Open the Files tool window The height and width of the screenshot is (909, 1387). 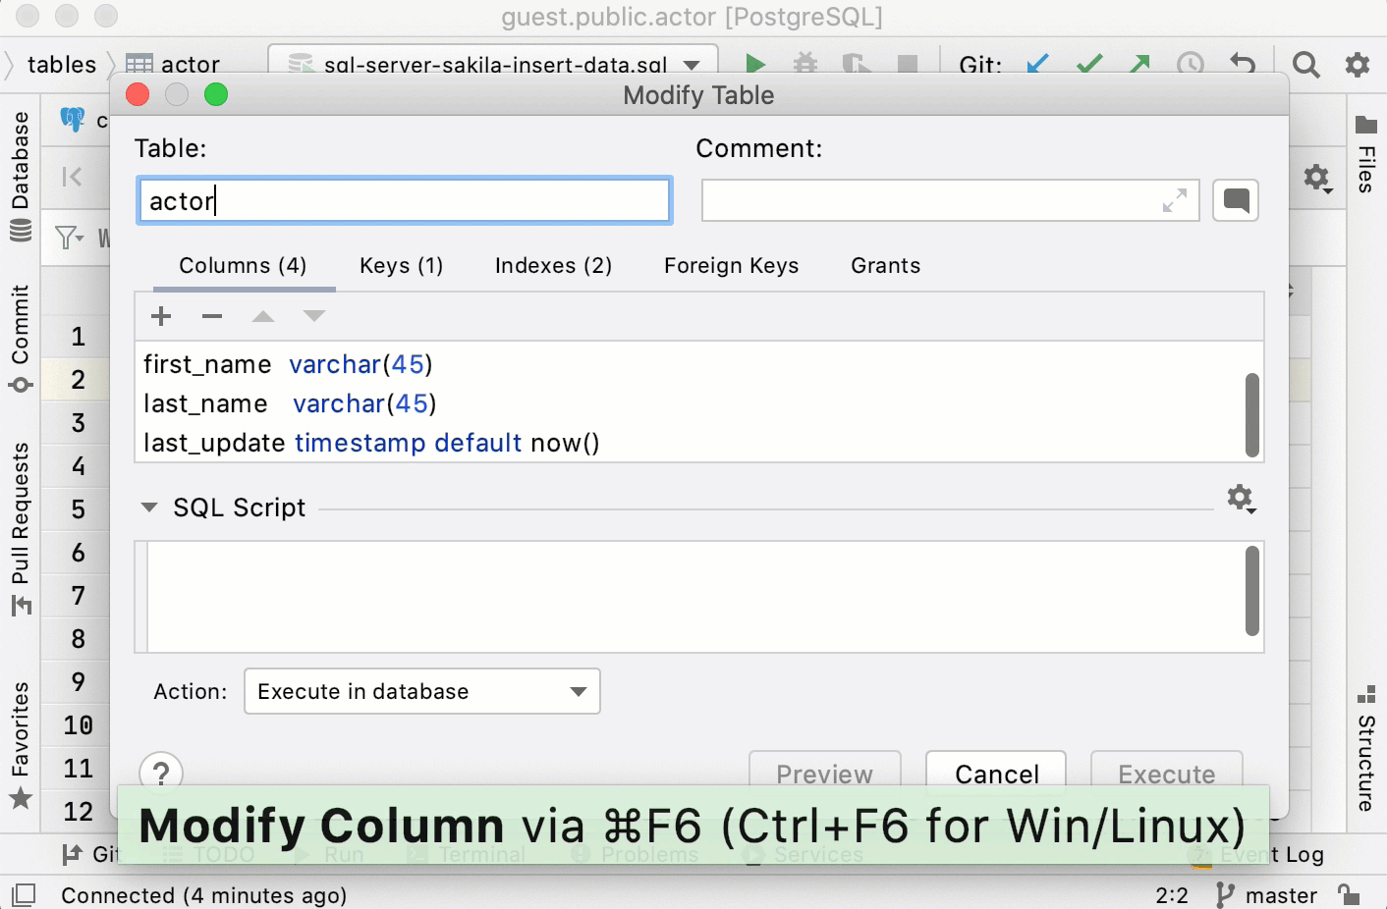coord(1366,153)
